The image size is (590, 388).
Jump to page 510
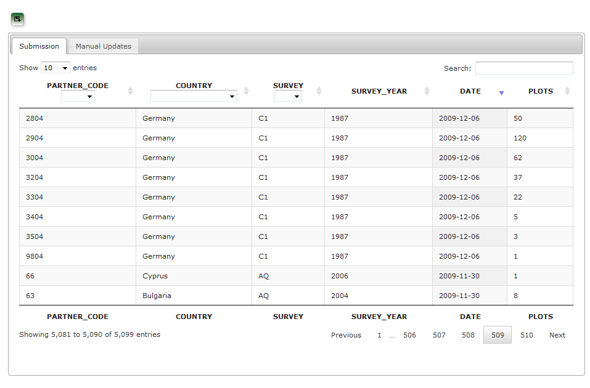tap(526, 335)
